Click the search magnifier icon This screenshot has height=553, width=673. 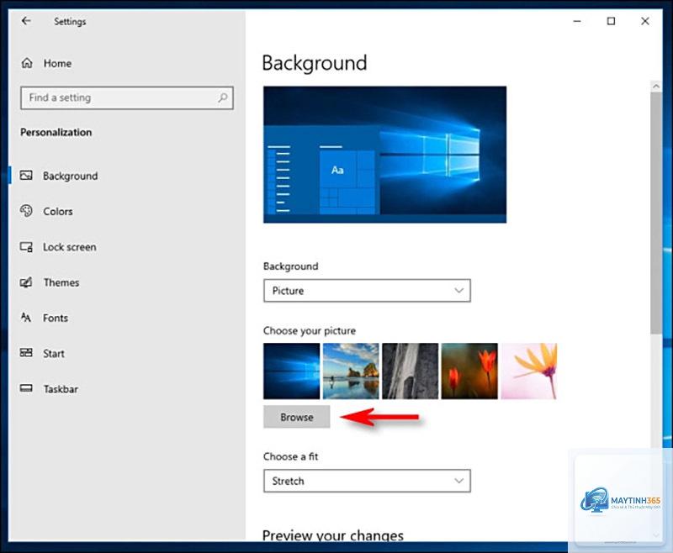tap(222, 97)
